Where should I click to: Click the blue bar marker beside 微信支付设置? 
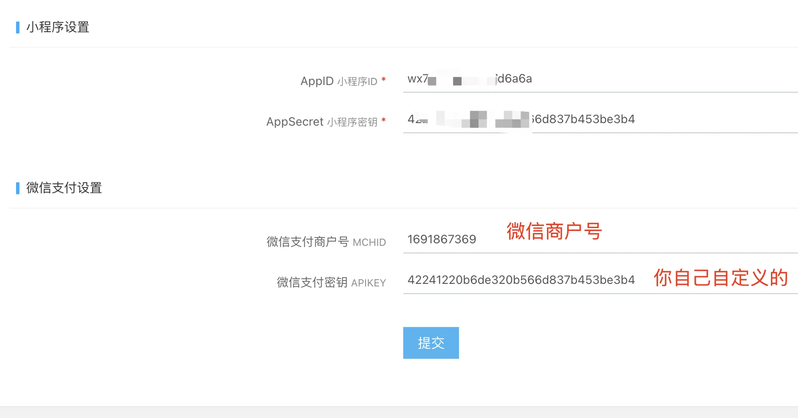18,188
